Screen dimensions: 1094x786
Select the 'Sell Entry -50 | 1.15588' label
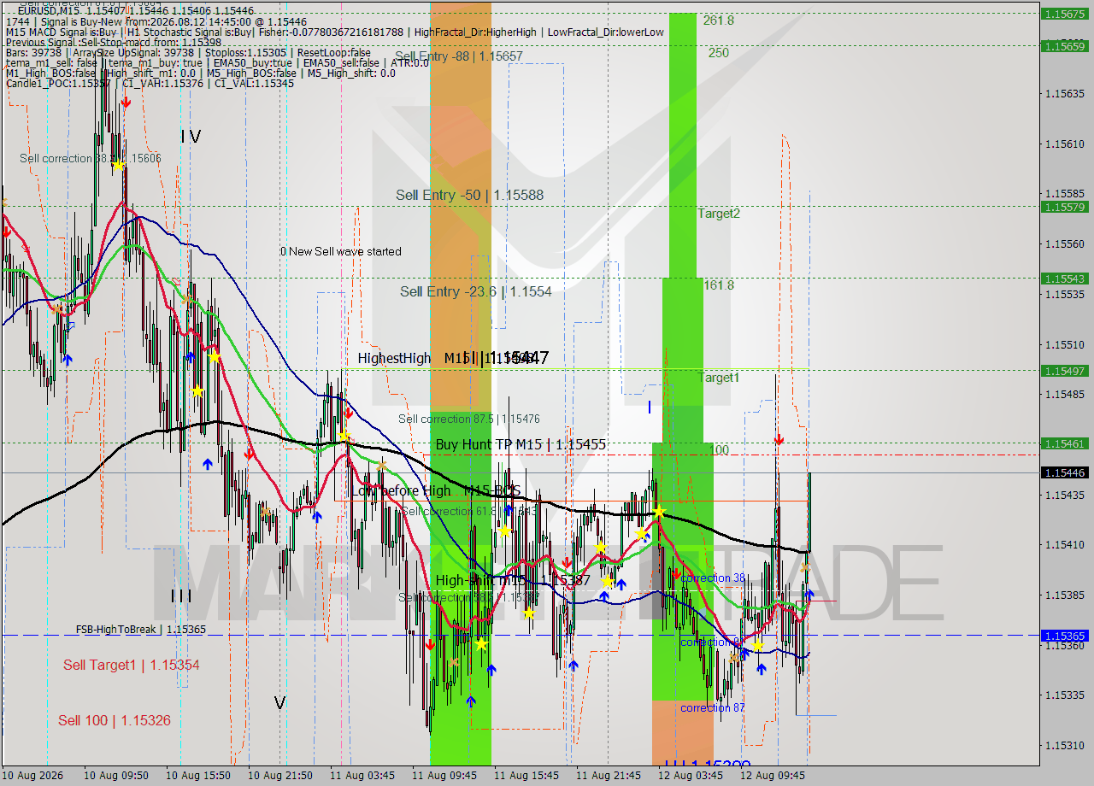469,196
